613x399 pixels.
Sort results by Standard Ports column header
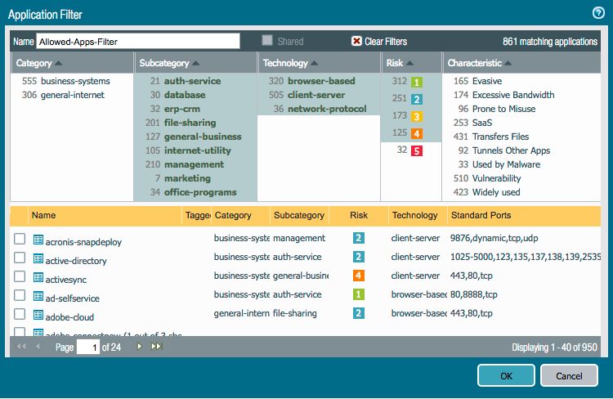coord(524,215)
